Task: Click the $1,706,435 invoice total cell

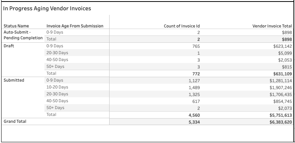Action: [x=280, y=94]
